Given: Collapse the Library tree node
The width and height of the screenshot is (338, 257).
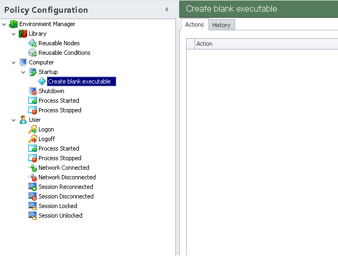Looking at the screenshot, I should click(x=14, y=34).
